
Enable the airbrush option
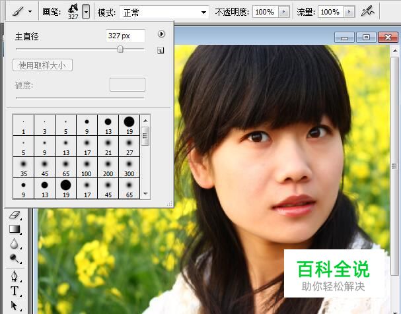point(367,11)
